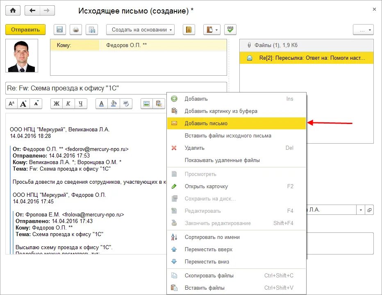
Task: Choose Открыть карточку menu entry
Action: coord(236,186)
